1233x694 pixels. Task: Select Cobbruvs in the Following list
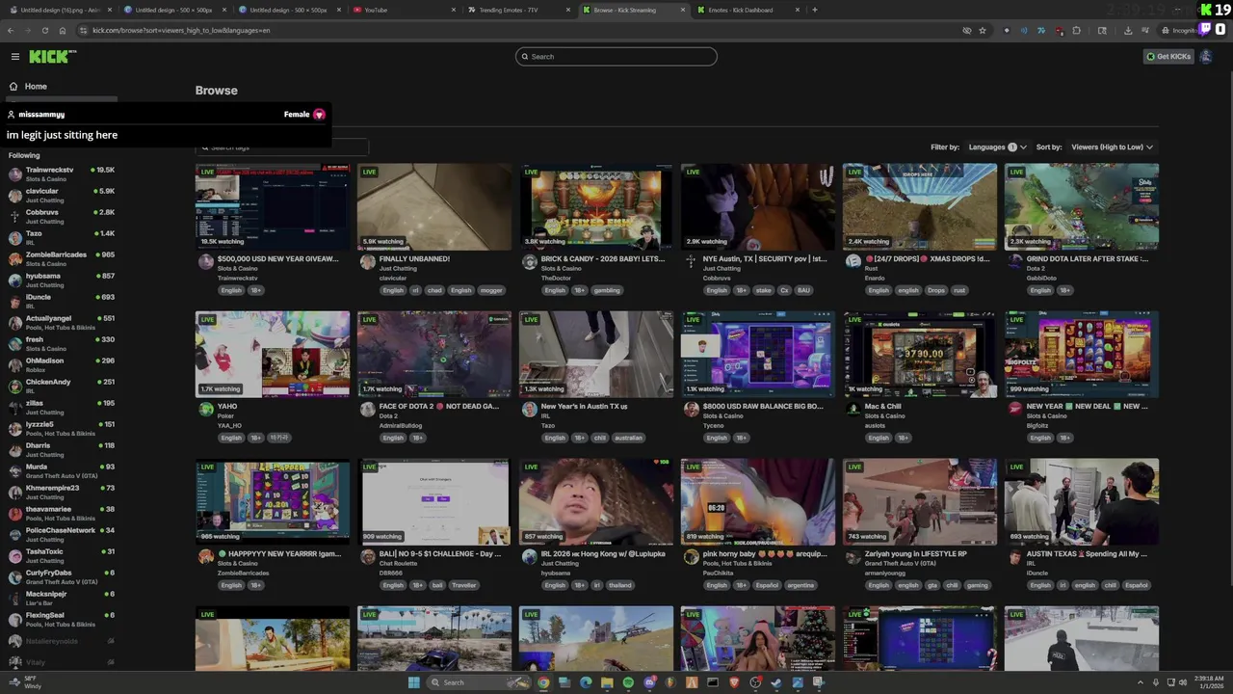62,217
